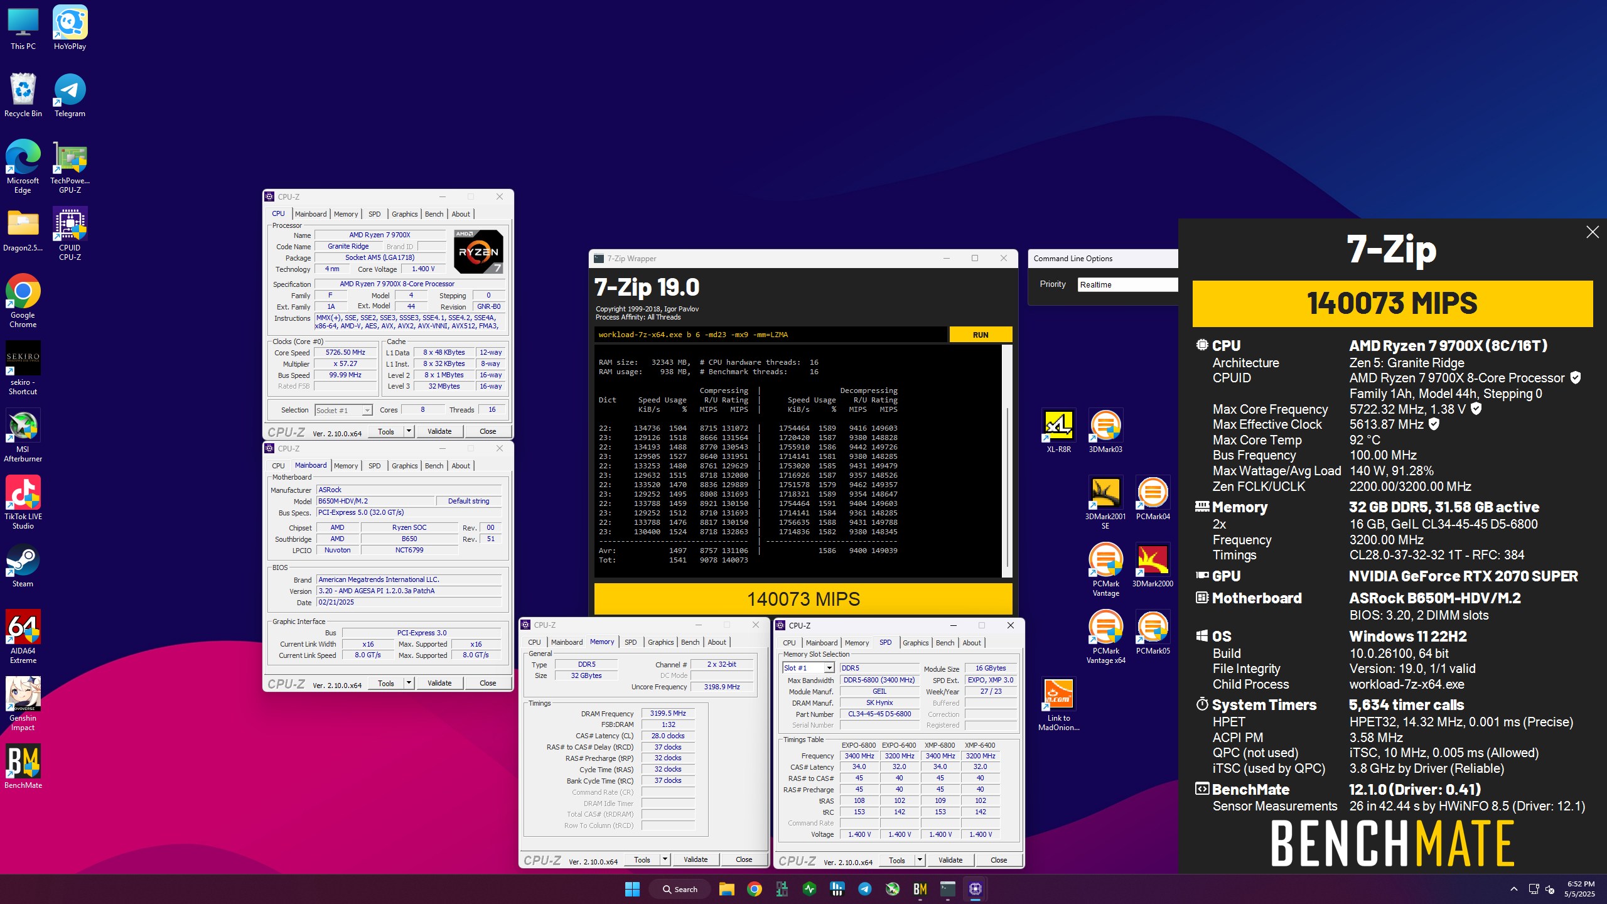Launch Steam from the desktop
Screen dimensions: 1607x904
(x=23, y=566)
